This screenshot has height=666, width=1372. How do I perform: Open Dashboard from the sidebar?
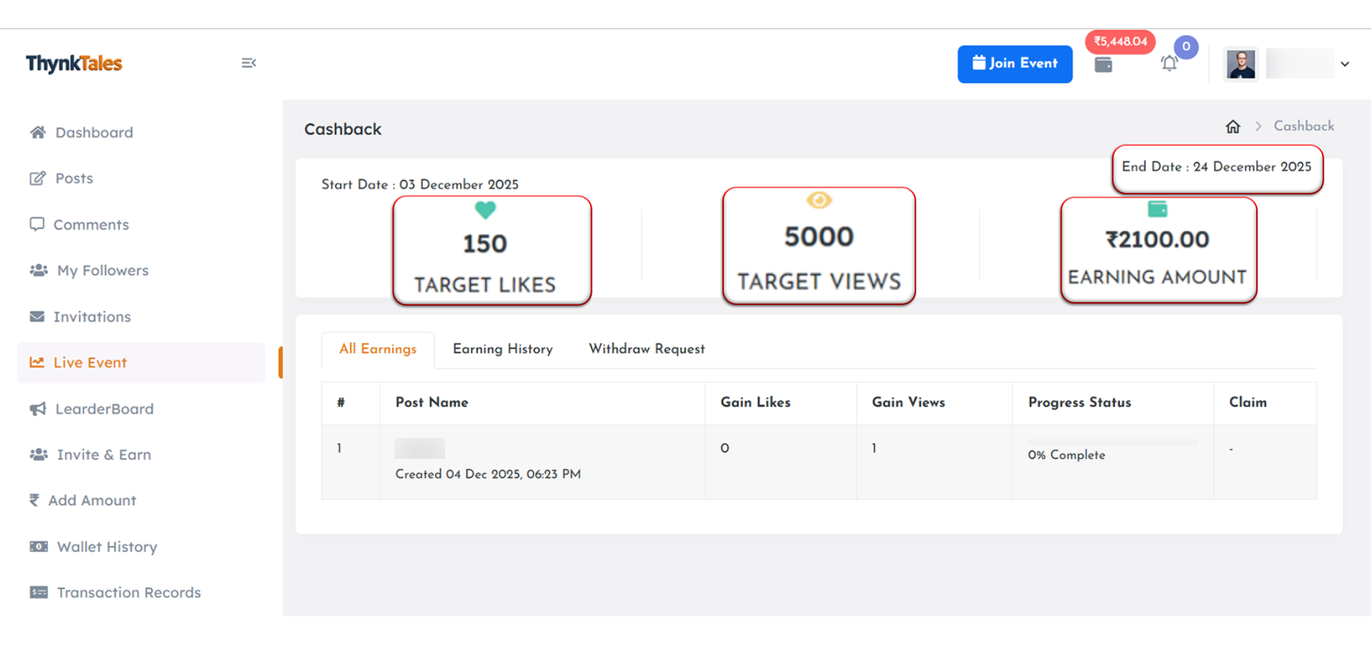click(94, 132)
